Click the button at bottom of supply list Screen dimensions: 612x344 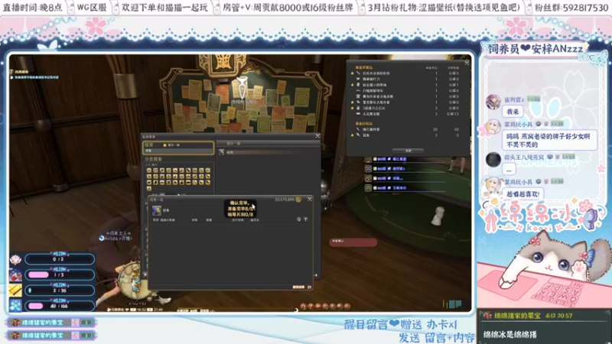[x=408, y=151]
